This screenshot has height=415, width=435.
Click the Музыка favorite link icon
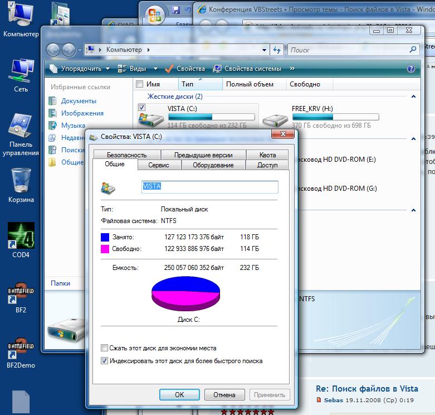point(52,126)
